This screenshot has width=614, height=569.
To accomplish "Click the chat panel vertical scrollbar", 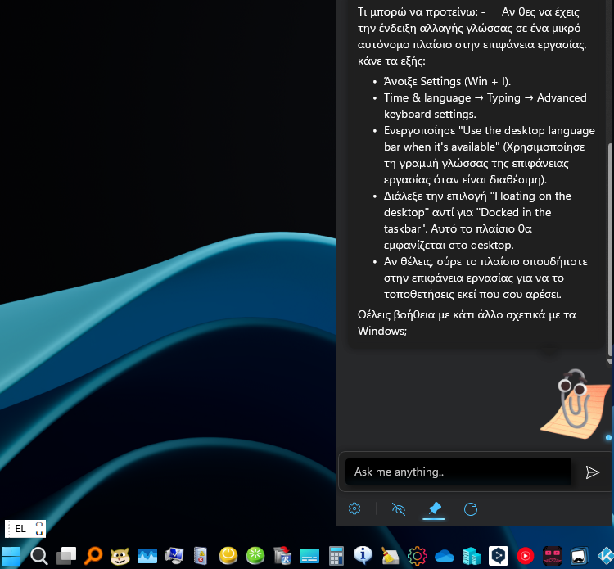I will coord(609,246).
